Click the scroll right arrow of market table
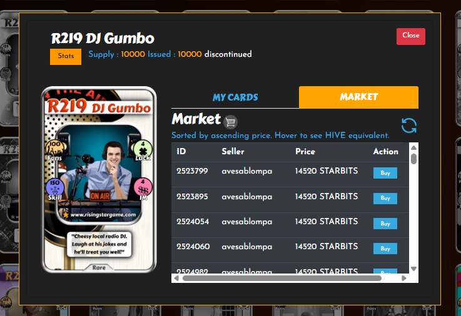The width and height of the screenshot is (461, 316). coord(404,278)
